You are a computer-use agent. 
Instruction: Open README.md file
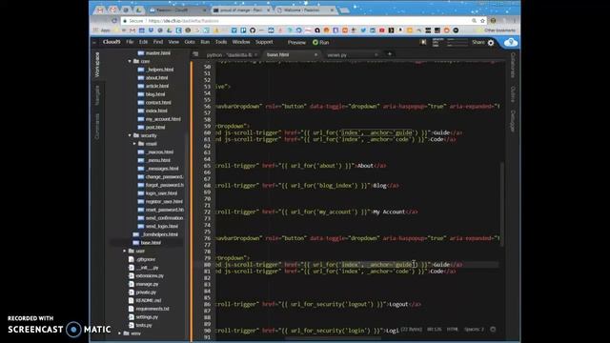pos(149,301)
